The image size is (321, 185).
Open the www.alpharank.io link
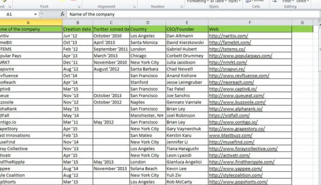pyautogui.click(x=236, y=109)
